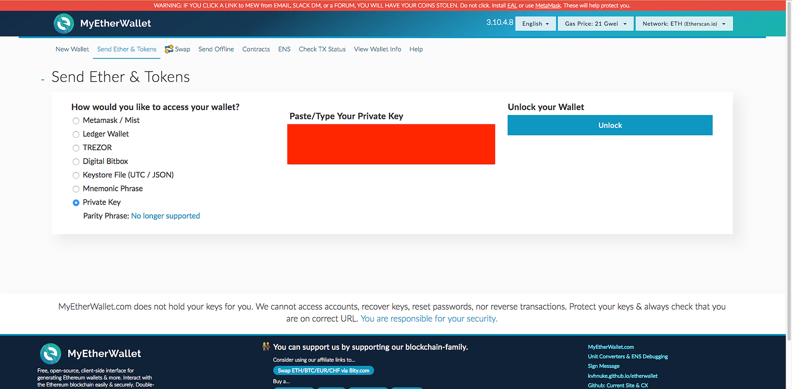Screen dimensions: 792x389
Task: Open the English language dropdown
Action: point(536,24)
